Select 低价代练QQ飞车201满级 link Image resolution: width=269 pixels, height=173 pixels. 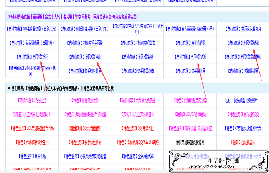137,142
